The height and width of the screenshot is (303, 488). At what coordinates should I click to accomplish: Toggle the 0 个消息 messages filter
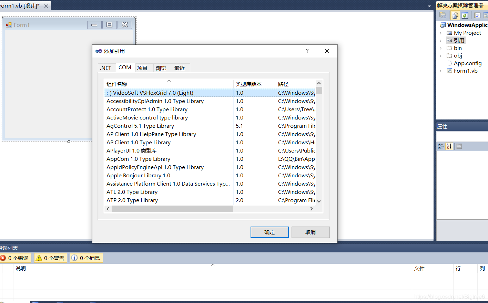click(x=86, y=258)
